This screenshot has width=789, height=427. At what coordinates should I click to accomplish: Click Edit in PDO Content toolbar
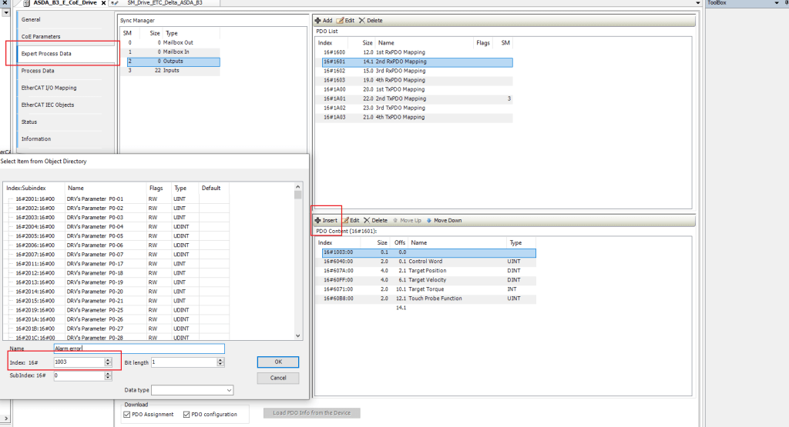[x=351, y=220]
